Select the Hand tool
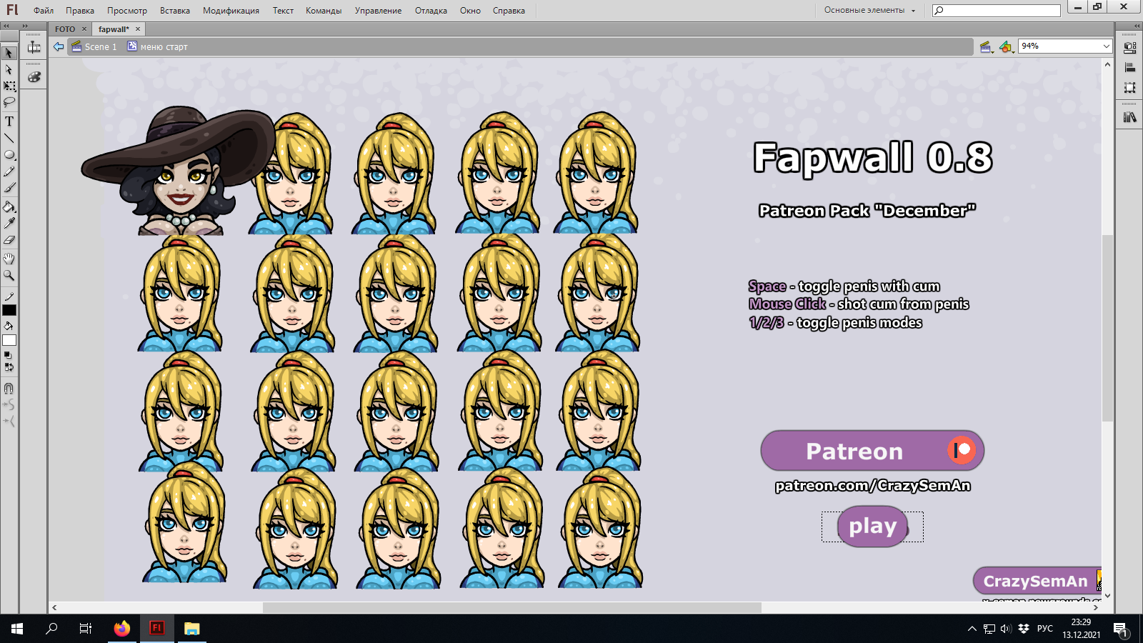Screen dimensions: 1143x643 (9, 258)
